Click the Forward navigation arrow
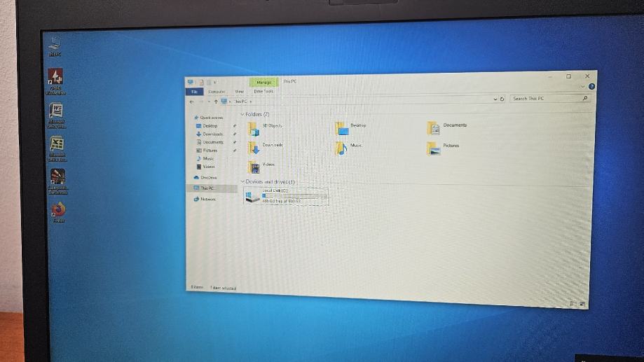 click(x=201, y=102)
